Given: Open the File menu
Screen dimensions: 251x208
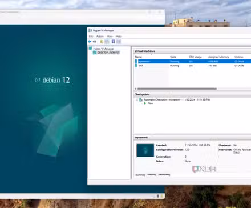Looking at the screenshot, I should [91, 36].
